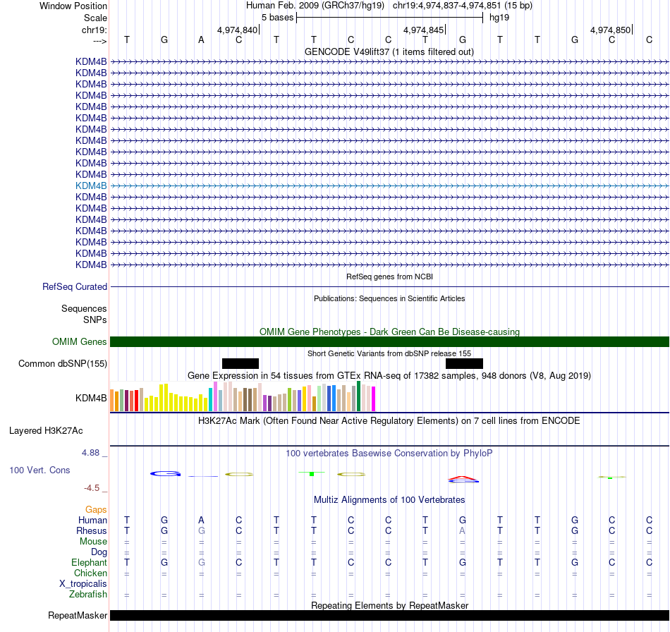Click the RefSeq Curated track label
This screenshot has width=670, height=632.
(75, 287)
